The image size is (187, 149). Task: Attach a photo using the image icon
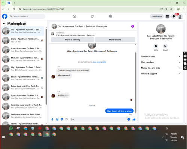point(57,119)
